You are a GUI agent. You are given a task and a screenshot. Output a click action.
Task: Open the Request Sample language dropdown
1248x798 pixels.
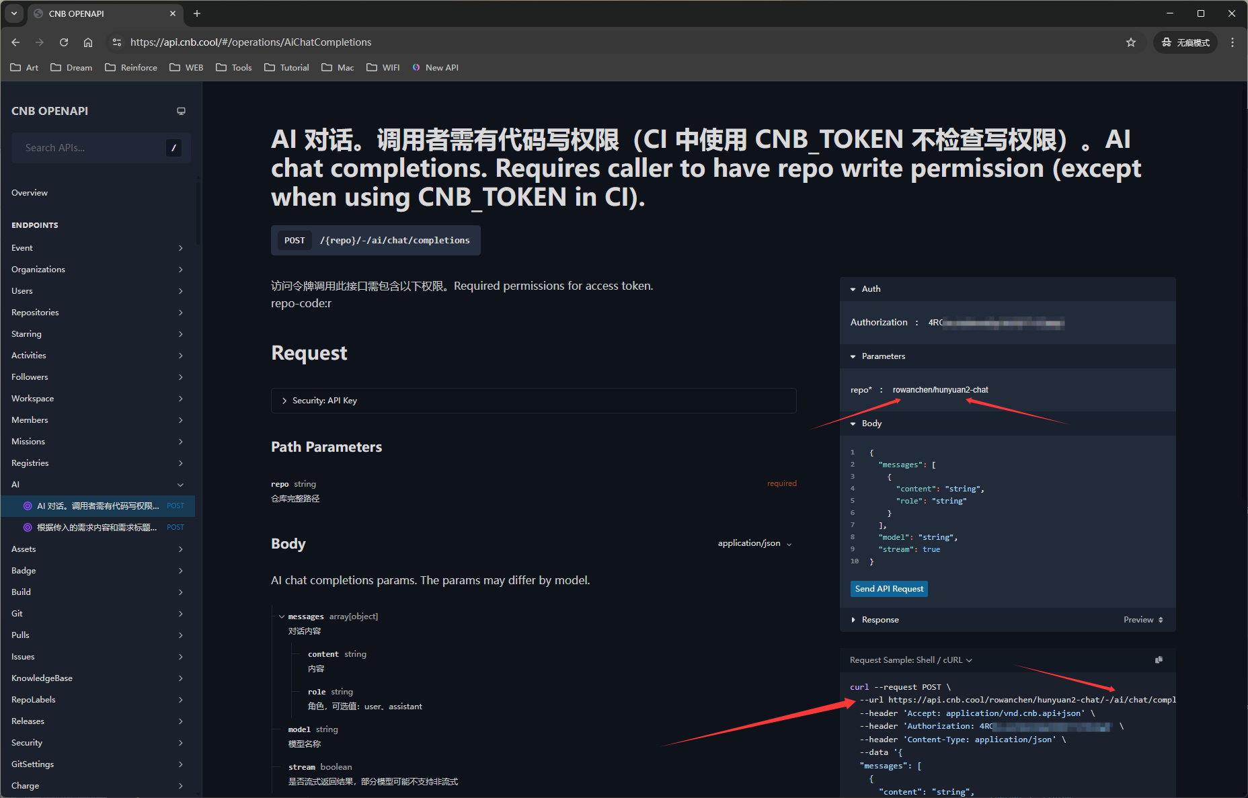911,660
